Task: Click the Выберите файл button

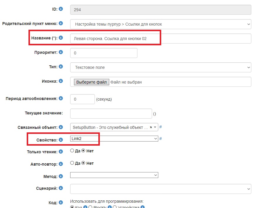Action: click(x=92, y=82)
